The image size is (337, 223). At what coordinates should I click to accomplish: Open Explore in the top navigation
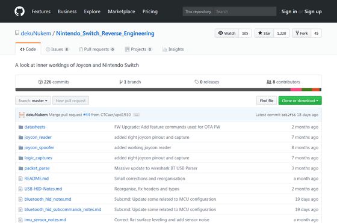[92, 11]
